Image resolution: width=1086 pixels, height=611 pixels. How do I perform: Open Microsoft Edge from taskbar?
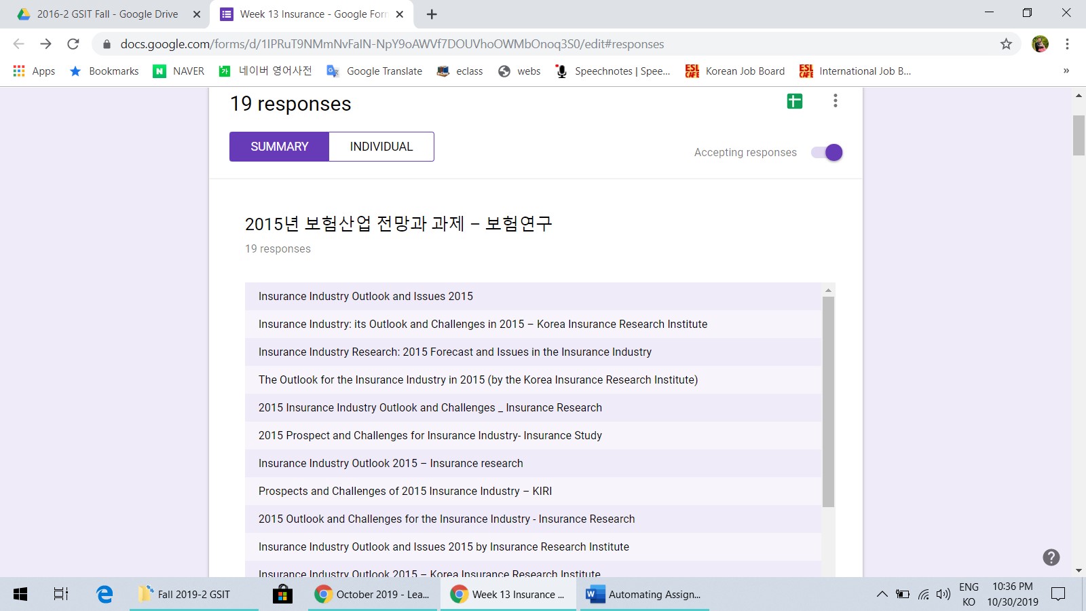[105, 594]
